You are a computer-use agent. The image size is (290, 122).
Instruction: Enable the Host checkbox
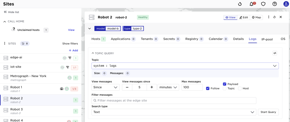click(240, 88)
